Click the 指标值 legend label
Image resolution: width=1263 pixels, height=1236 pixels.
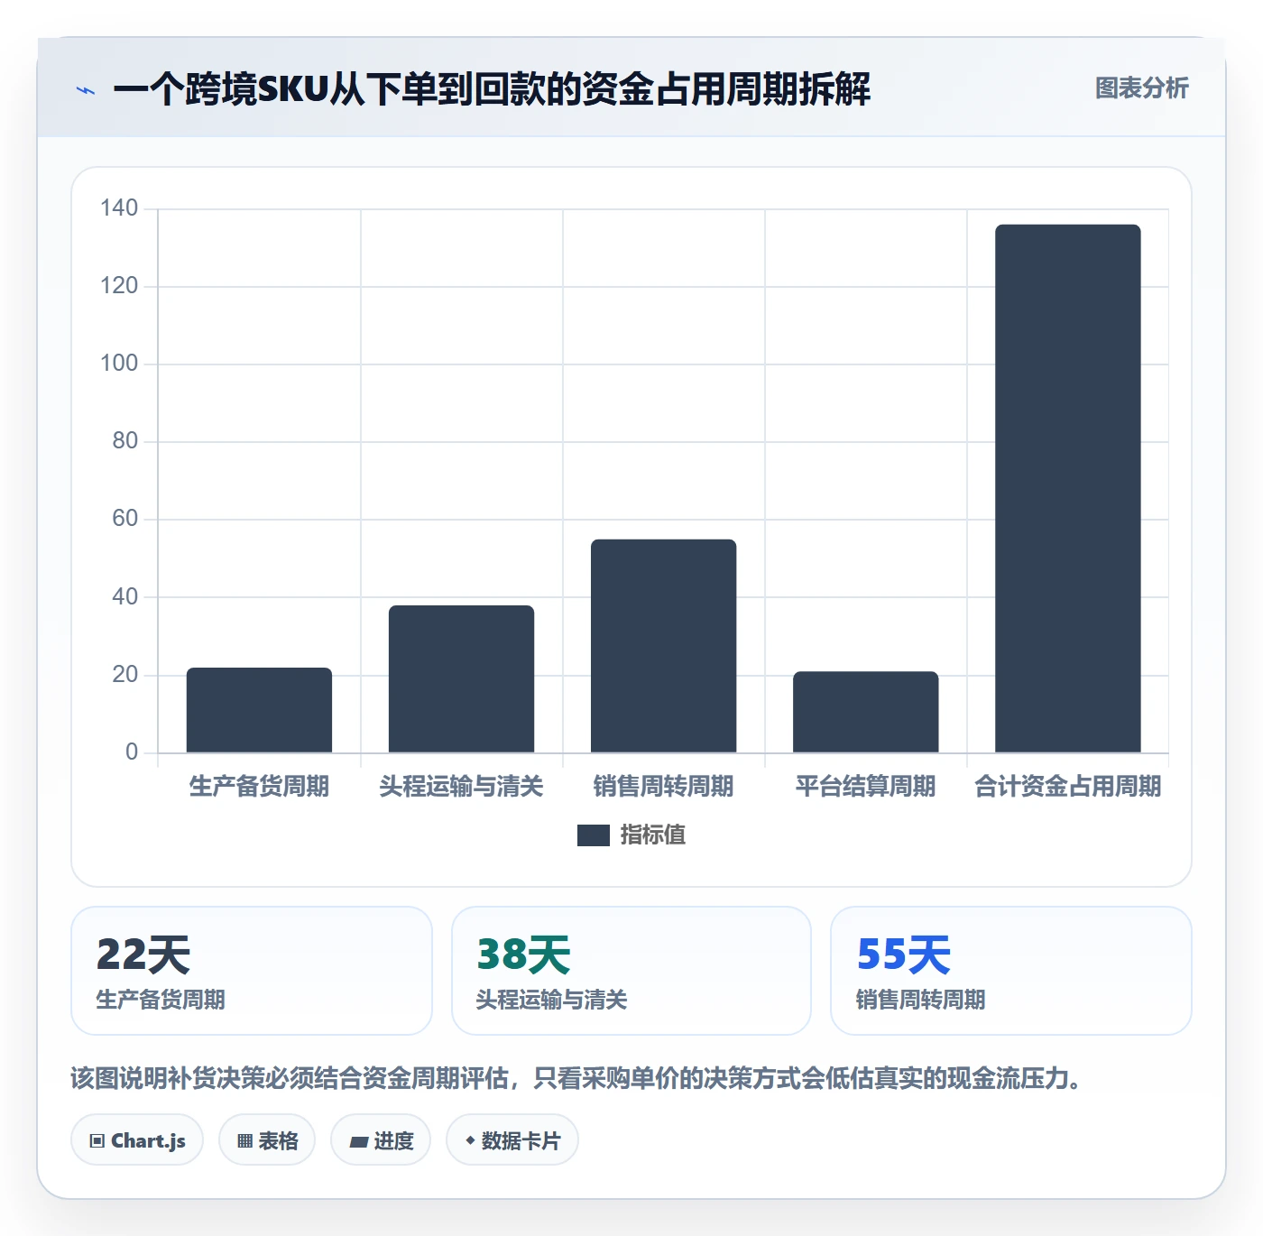coord(653,835)
